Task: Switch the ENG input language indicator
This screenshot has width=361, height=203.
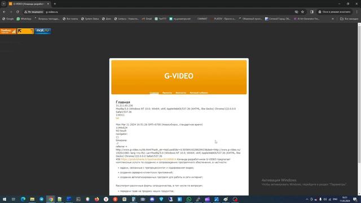Action: point(335,199)
